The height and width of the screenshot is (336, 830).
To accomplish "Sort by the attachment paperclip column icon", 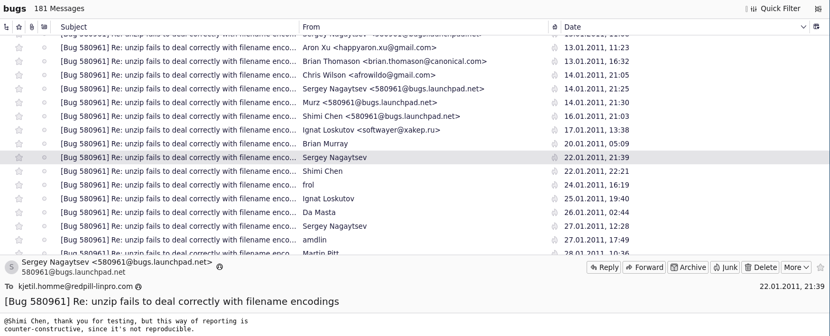I will pos(32,27).
